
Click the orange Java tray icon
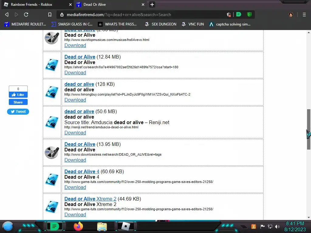click(254, 226)
